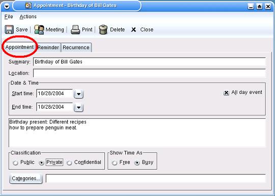Uncheck the All day event checkbox
Image resolution: width=275 pixels, height=196 pixels.
(x=226, y=92)
